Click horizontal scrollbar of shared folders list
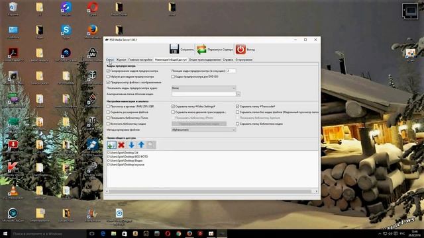 coord(210,191)
